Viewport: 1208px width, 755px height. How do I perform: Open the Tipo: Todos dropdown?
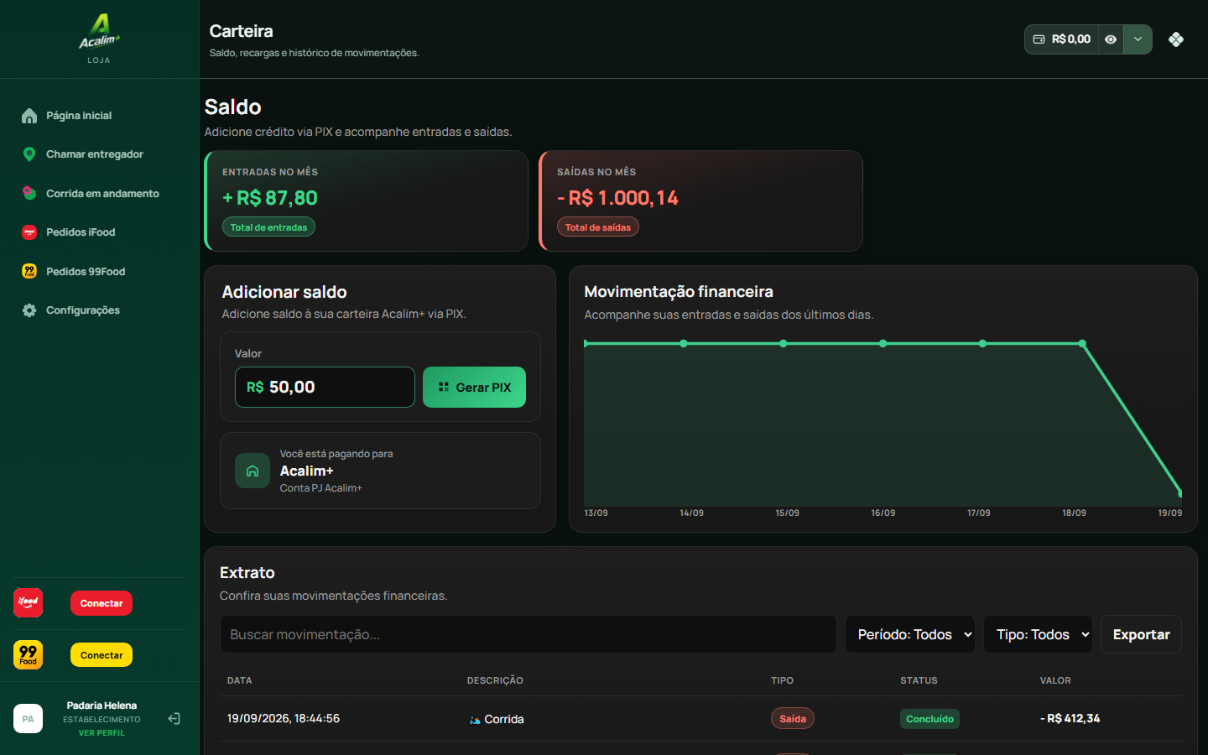click(x=1038, y=634)
